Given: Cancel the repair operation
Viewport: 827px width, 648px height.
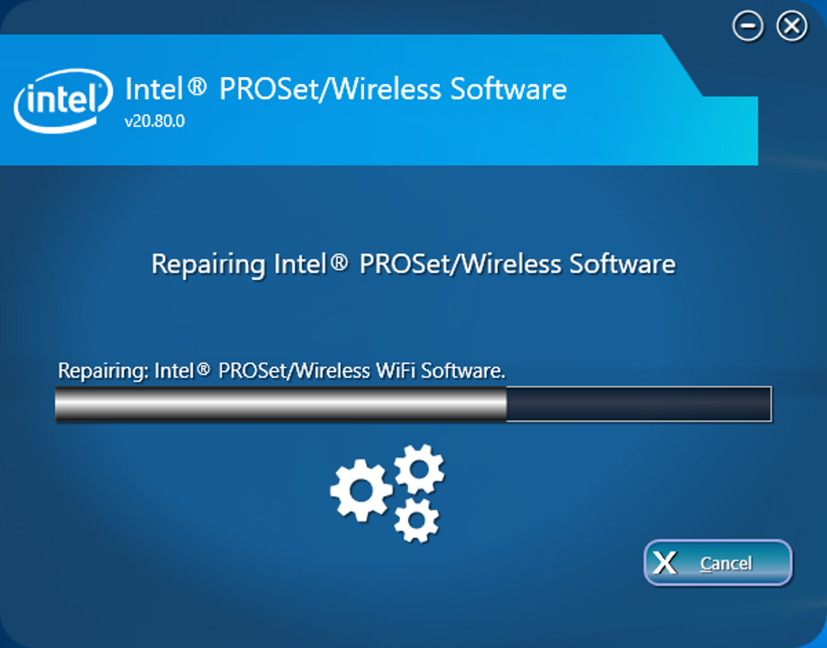Looking at the screenshot, I should (718, 563).
